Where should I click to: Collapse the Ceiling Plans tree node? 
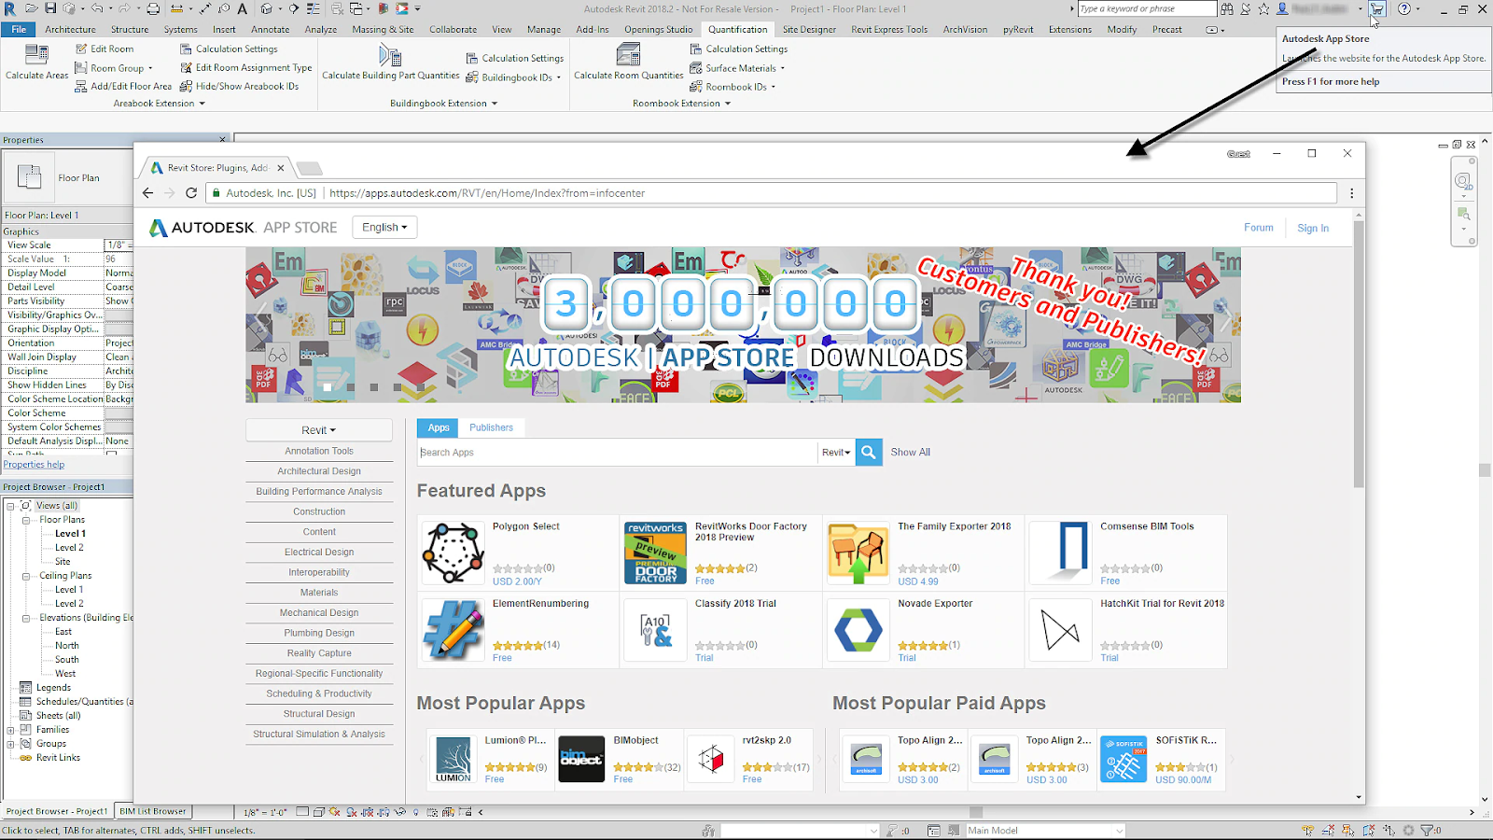[x=26, y=576]
